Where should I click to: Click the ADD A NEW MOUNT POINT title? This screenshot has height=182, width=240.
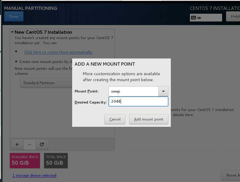105,64
